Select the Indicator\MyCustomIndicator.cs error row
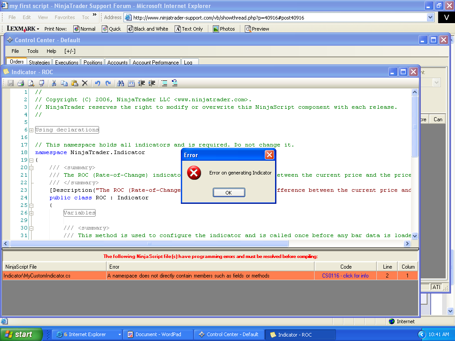 [x=210, y=276]
